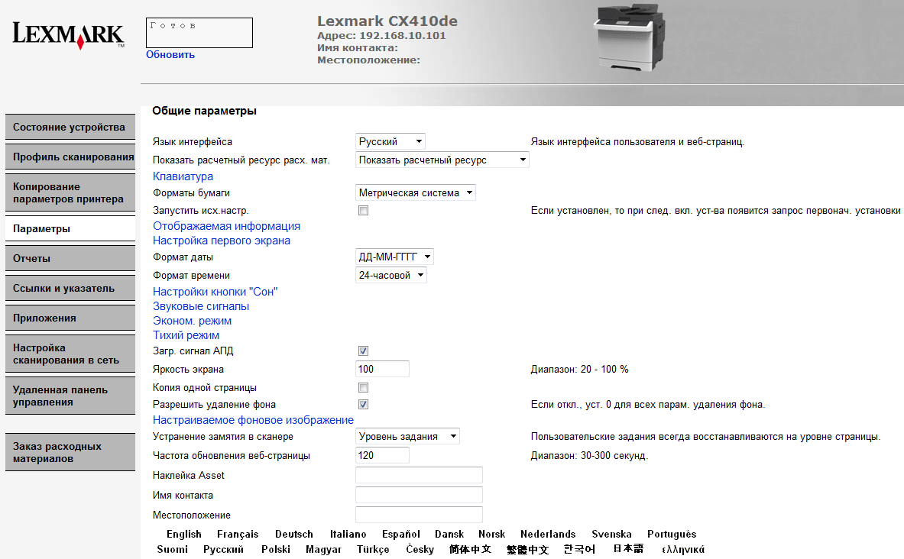Toggle the Запустить исх.настр. checkbox
Image resolution: width=904 pixels, height=559 pixels.
coord(363,210)
